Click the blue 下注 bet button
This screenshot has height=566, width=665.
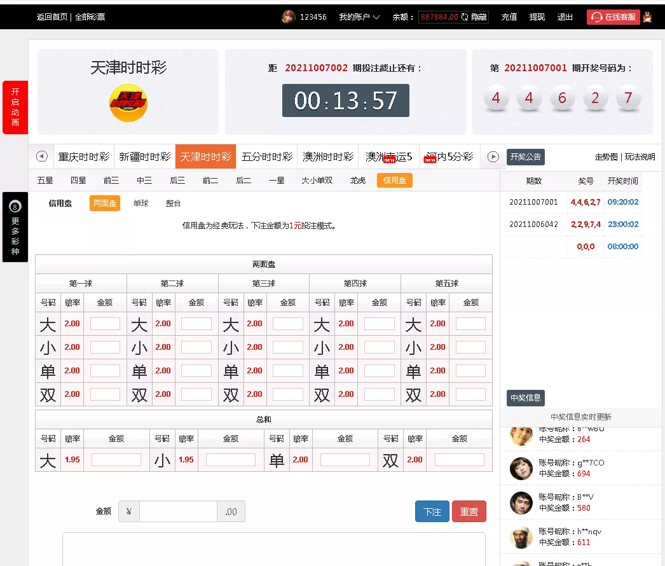click(x=432, y=511)
